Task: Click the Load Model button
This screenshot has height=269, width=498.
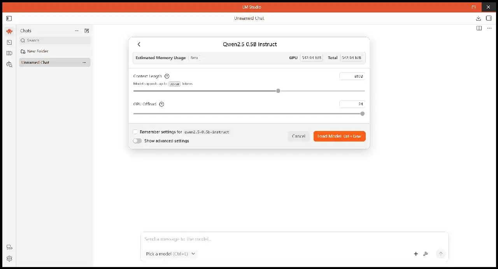Action: coord(340,136)
